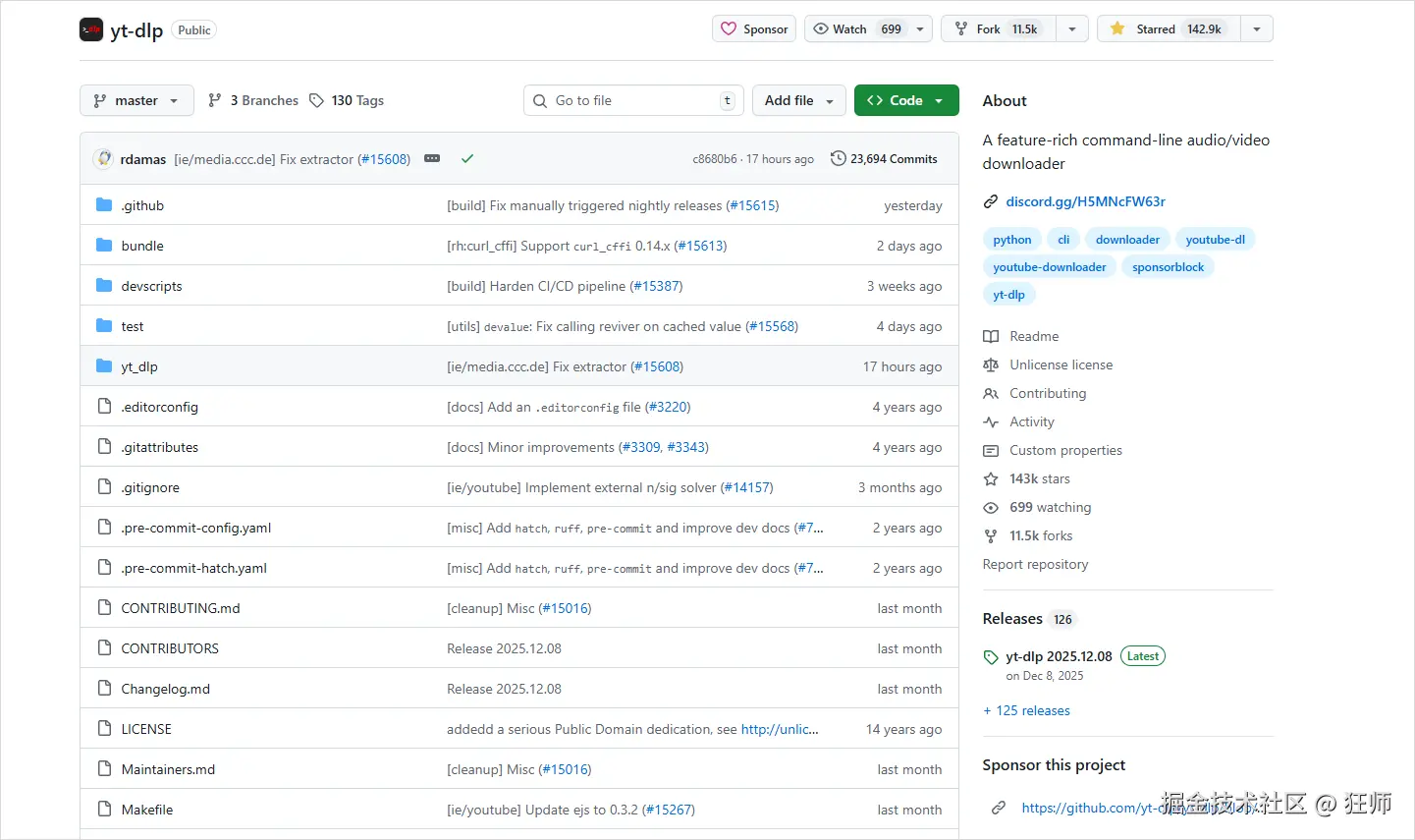Toggle the Starred star button
This screenshot has width=1415, height=840.
click(x=1169, y=28)
